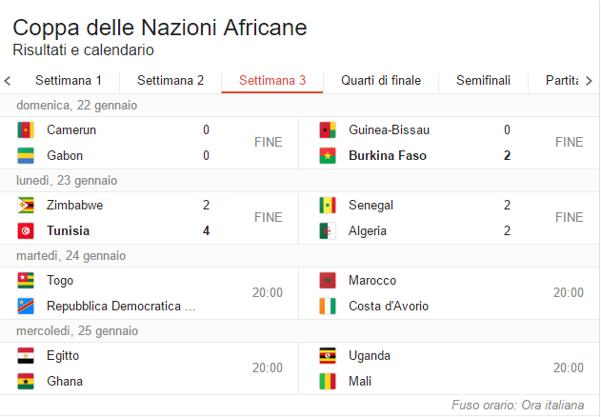
Task: Click the Algeria flag icon
Action: [328, 231]
